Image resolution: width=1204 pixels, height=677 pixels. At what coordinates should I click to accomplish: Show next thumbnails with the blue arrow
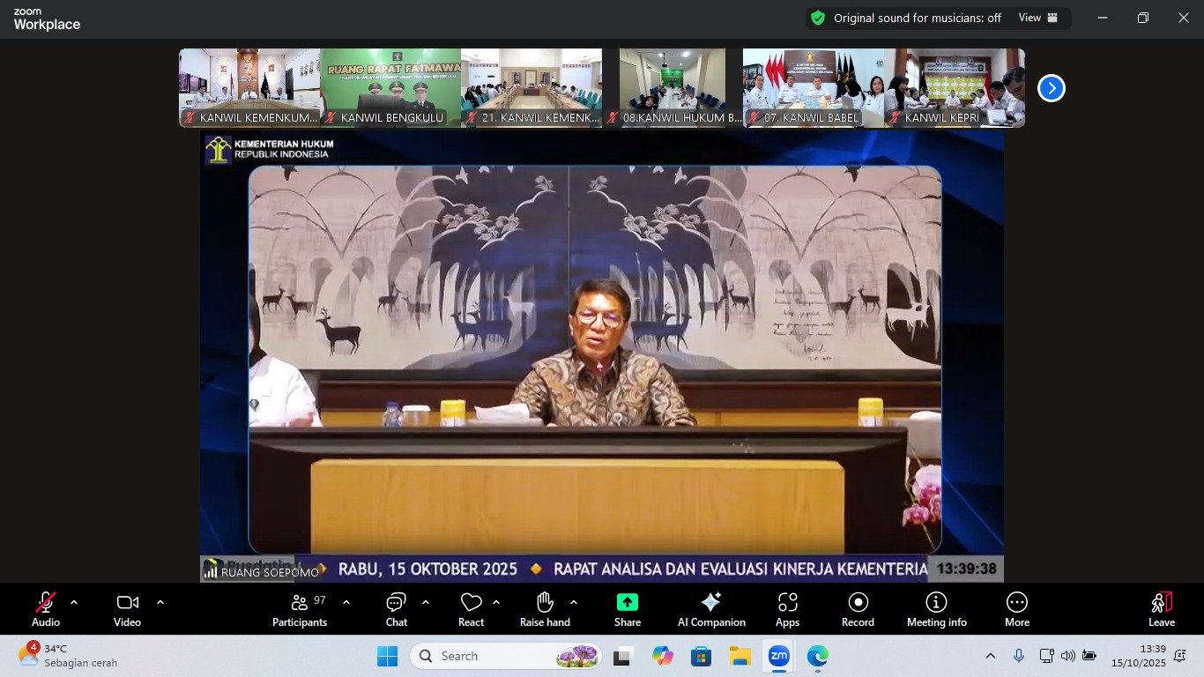(x=1051, y=88)
